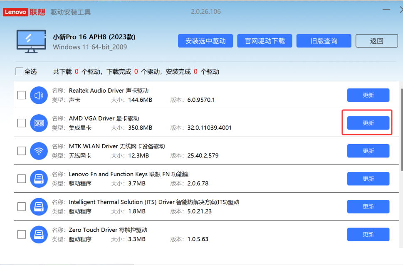Click the size 350.8MB value
This screenshot has width=403, height=265.
coord(140,128)
